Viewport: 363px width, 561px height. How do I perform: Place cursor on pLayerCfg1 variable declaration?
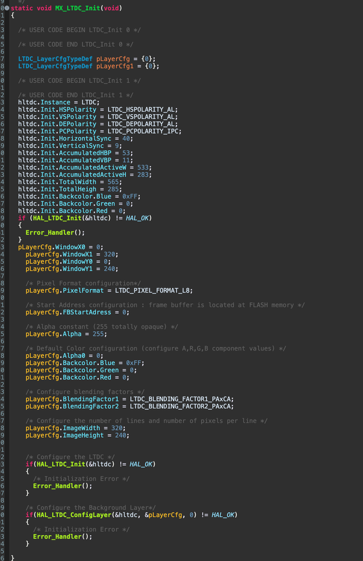pyautogui.click(x=115, y=66)
